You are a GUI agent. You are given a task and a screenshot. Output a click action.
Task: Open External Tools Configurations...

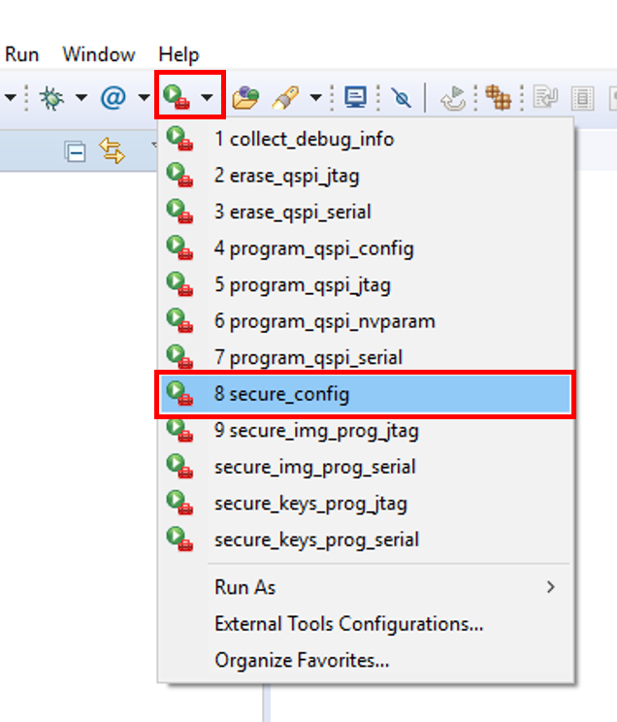pos(366,623)
